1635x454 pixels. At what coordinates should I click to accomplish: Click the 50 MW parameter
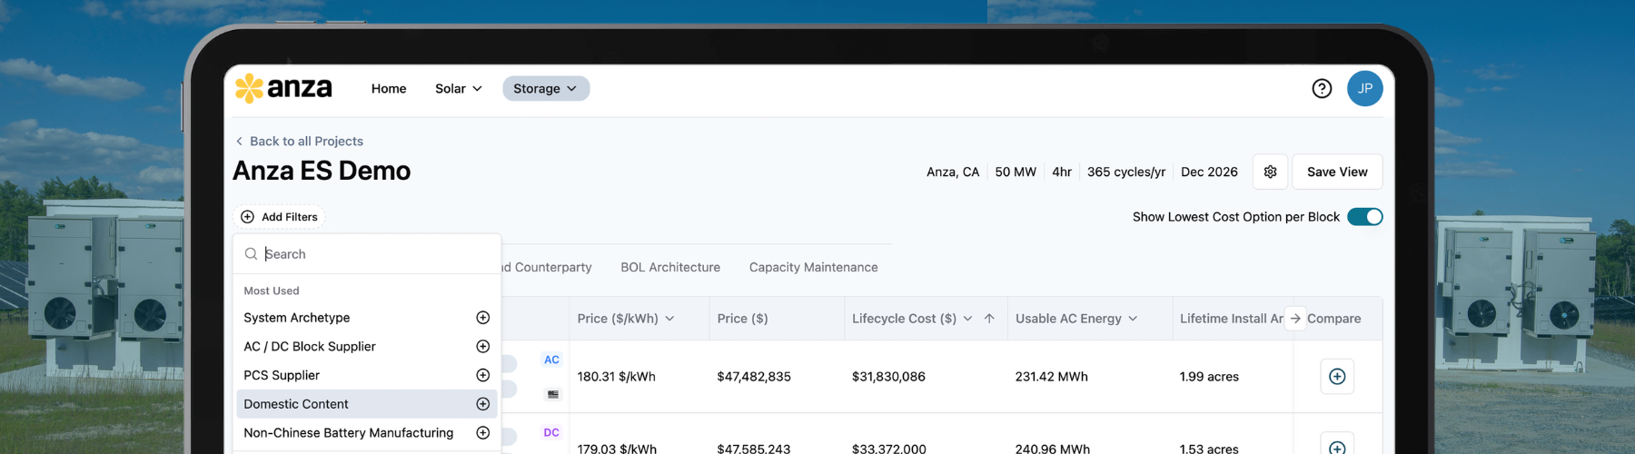[1016, 172]
